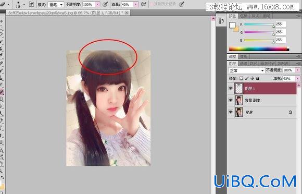302x194 pixels.
Task: Enable airbrush mode icon next to flow
Action: 144,4
